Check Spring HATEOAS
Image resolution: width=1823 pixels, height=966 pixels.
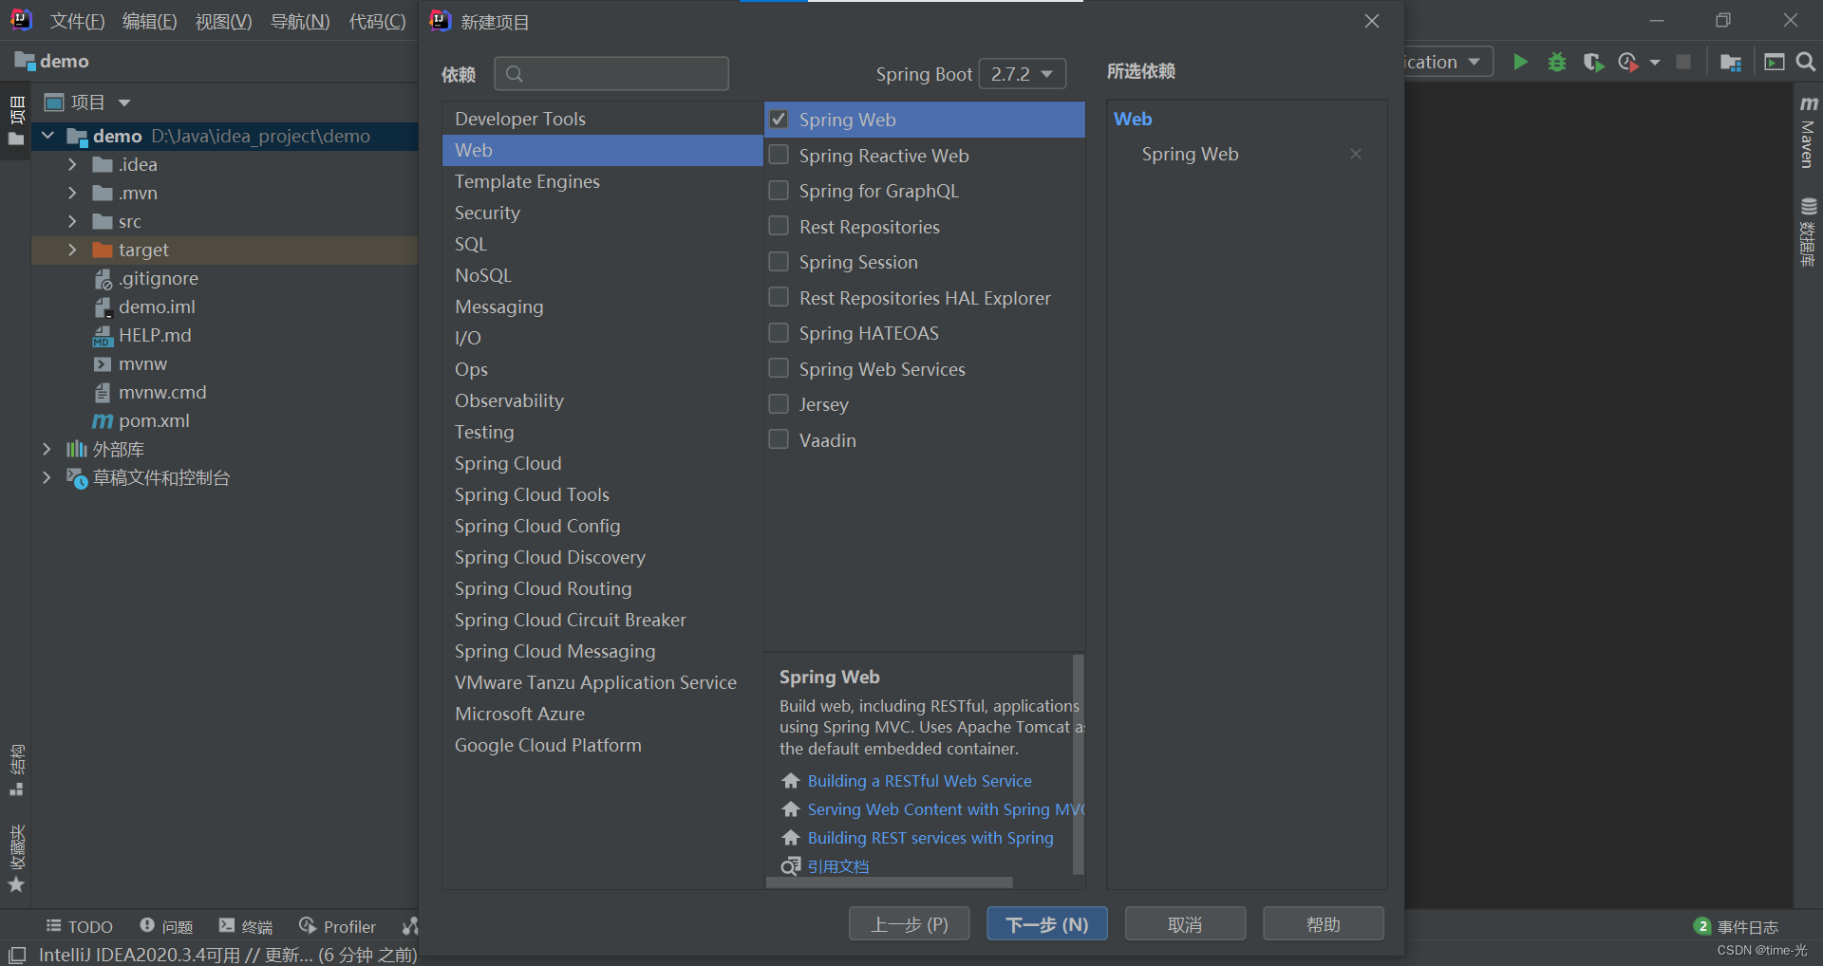pyautogui.click(x=779, y=333)
